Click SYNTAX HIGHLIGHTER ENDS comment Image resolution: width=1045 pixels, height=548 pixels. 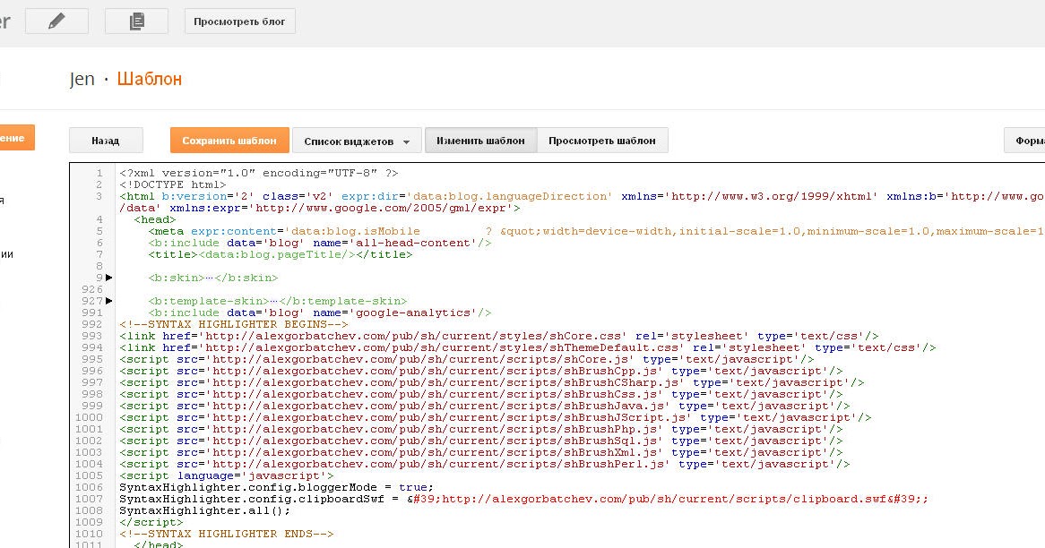(227, 534)
